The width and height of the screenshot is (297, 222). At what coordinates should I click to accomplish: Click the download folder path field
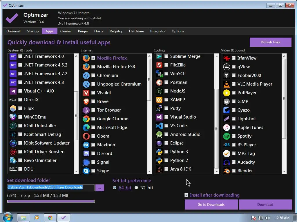point(51,188)
